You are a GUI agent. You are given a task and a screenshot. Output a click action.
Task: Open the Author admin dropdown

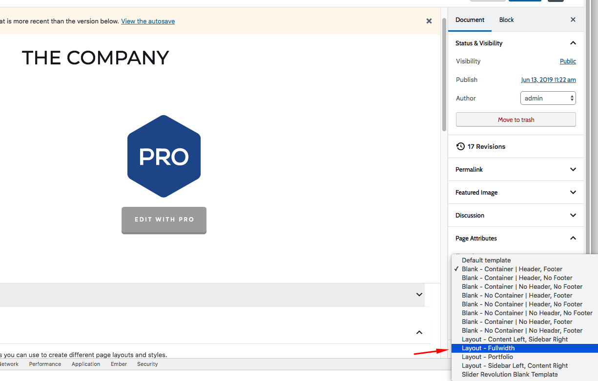548,98
